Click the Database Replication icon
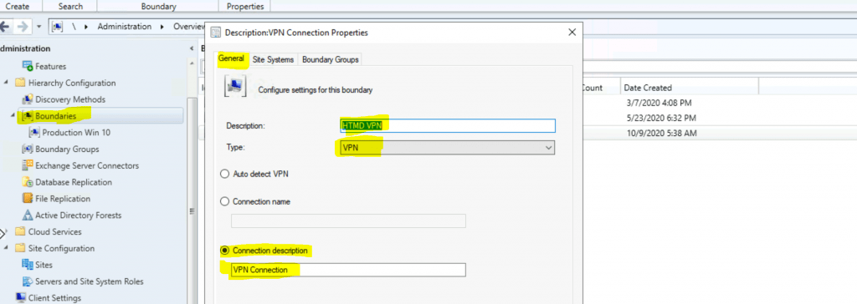 coord(28,182)
